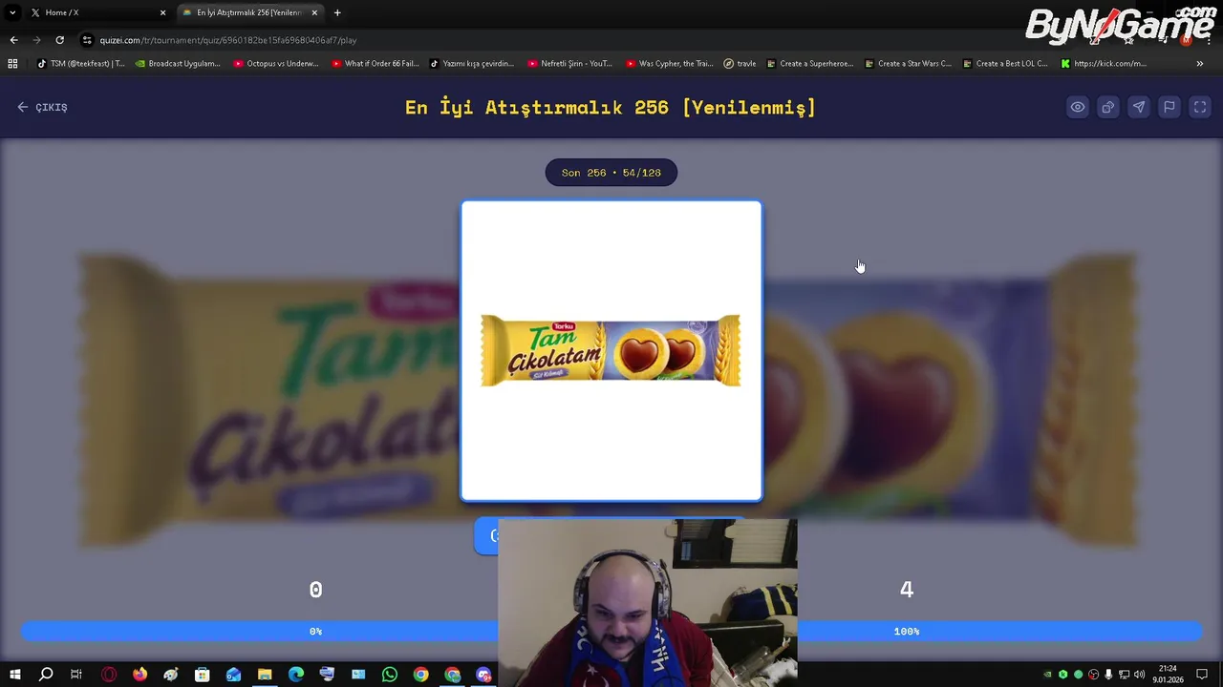Viewport: 1223px width, 687px height.
Task: Click the right score value 4
Action: click(906, 590)
